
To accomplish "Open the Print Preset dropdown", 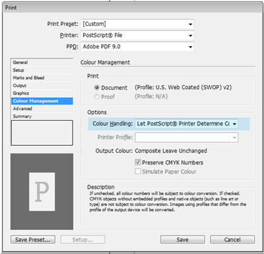I will pos(137,24).
